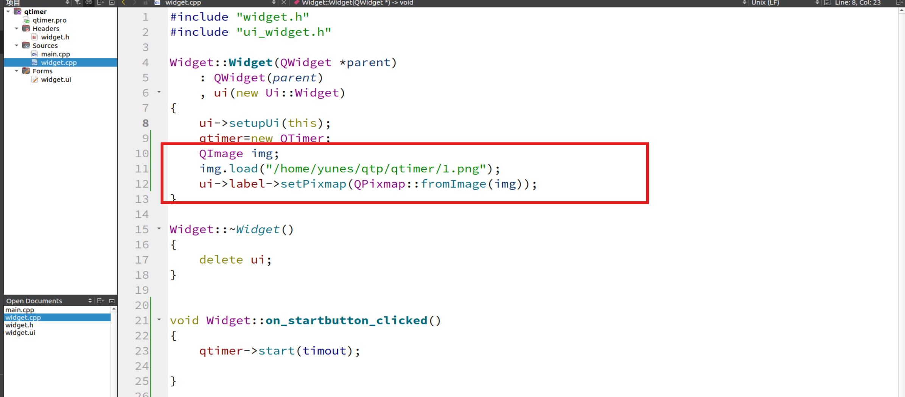Select widget.ui in the Forms folder
This screenshot has width=905, height=397.
pos(56,79)
